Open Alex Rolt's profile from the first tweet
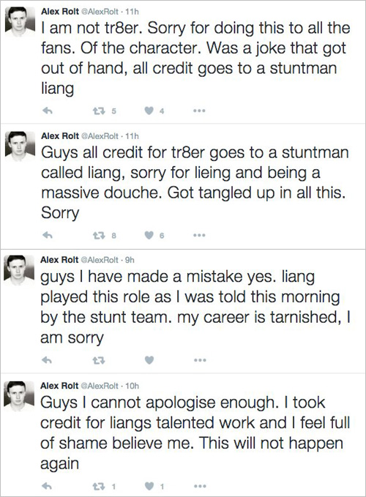Viewport: 366px width, 497px height. pyautogui.click(x=60, y=12)
